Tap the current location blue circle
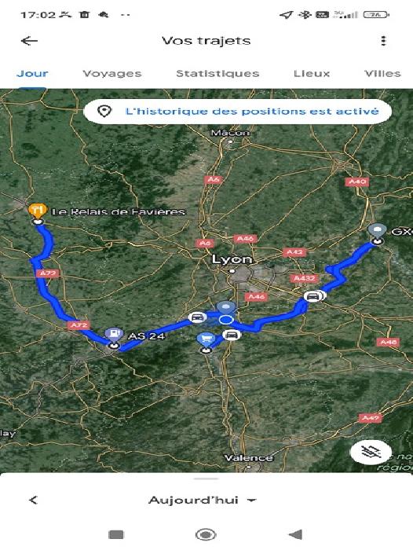Image resolution: width=413 pixels, height=550 pixels. point(226,320)
